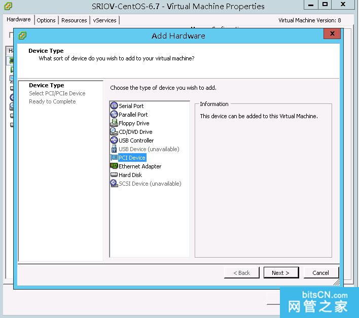The height and width of the screenshot is (318, 359).
Task: Click the Next > button
Action: tap(281, 273)
